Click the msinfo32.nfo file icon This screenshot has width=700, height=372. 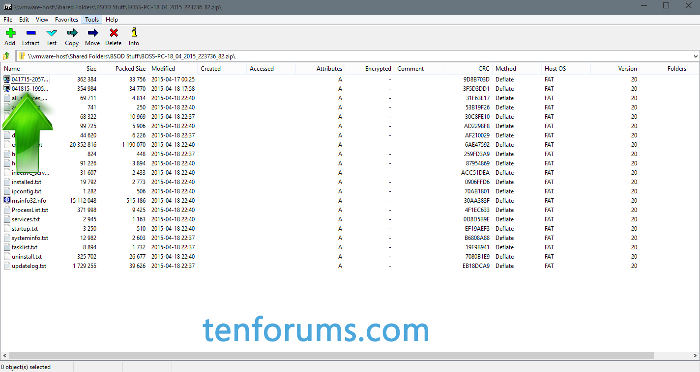click(6, 200)
